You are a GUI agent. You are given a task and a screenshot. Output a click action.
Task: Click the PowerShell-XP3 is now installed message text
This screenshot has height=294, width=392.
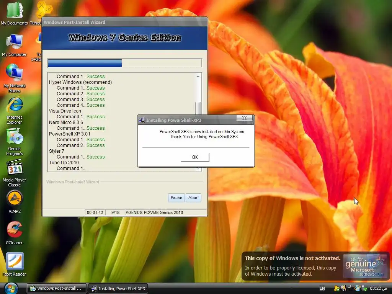(x=203, y=134)
